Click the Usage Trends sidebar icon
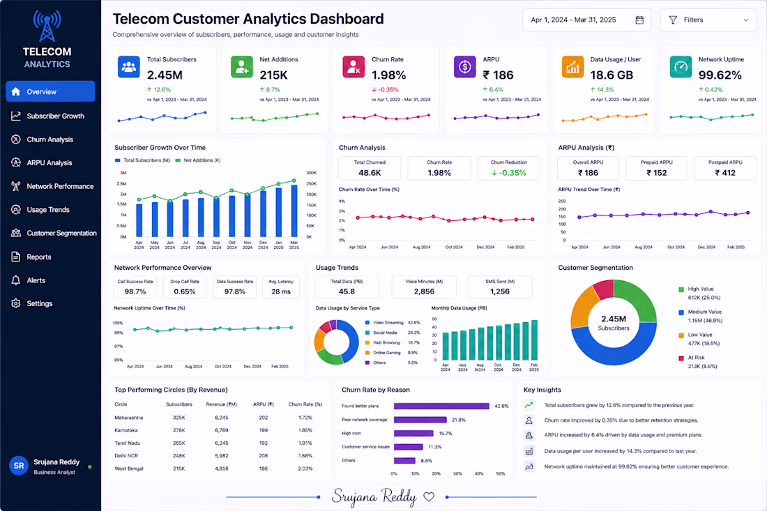767x511 pixels. pos(15,210)
